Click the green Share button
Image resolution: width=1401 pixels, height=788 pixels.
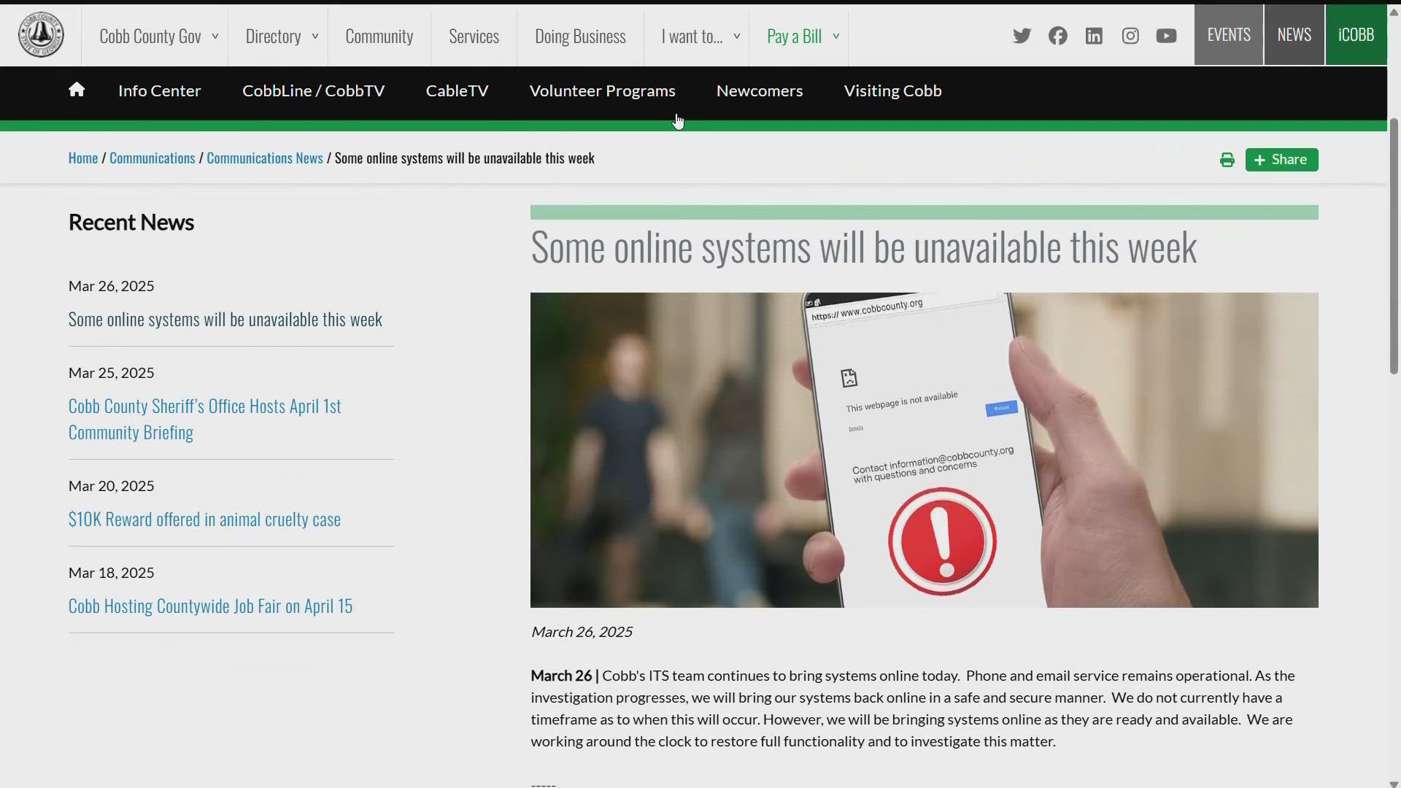tap(1281, 160)
